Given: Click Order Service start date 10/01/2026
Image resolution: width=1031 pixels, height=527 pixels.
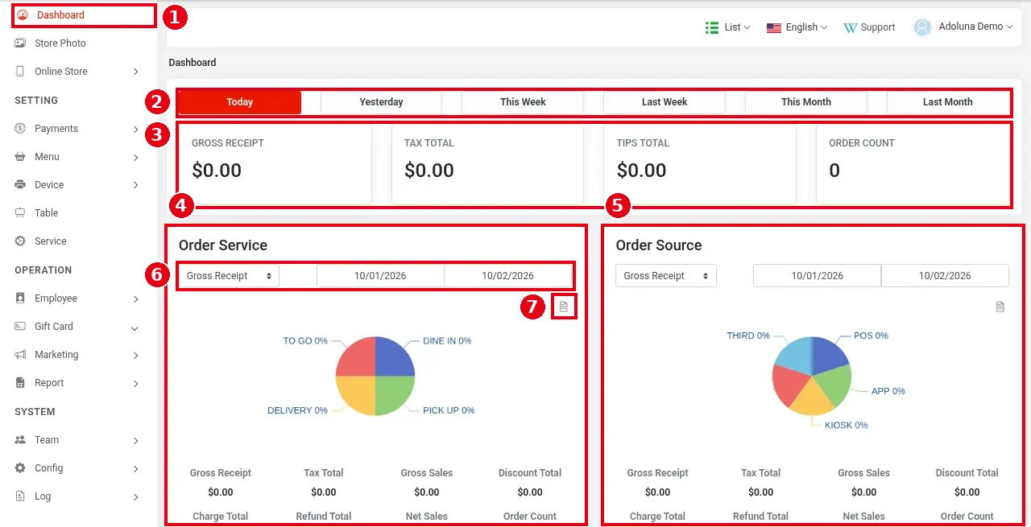Looking at the screenshot, I should pos(380,276).
